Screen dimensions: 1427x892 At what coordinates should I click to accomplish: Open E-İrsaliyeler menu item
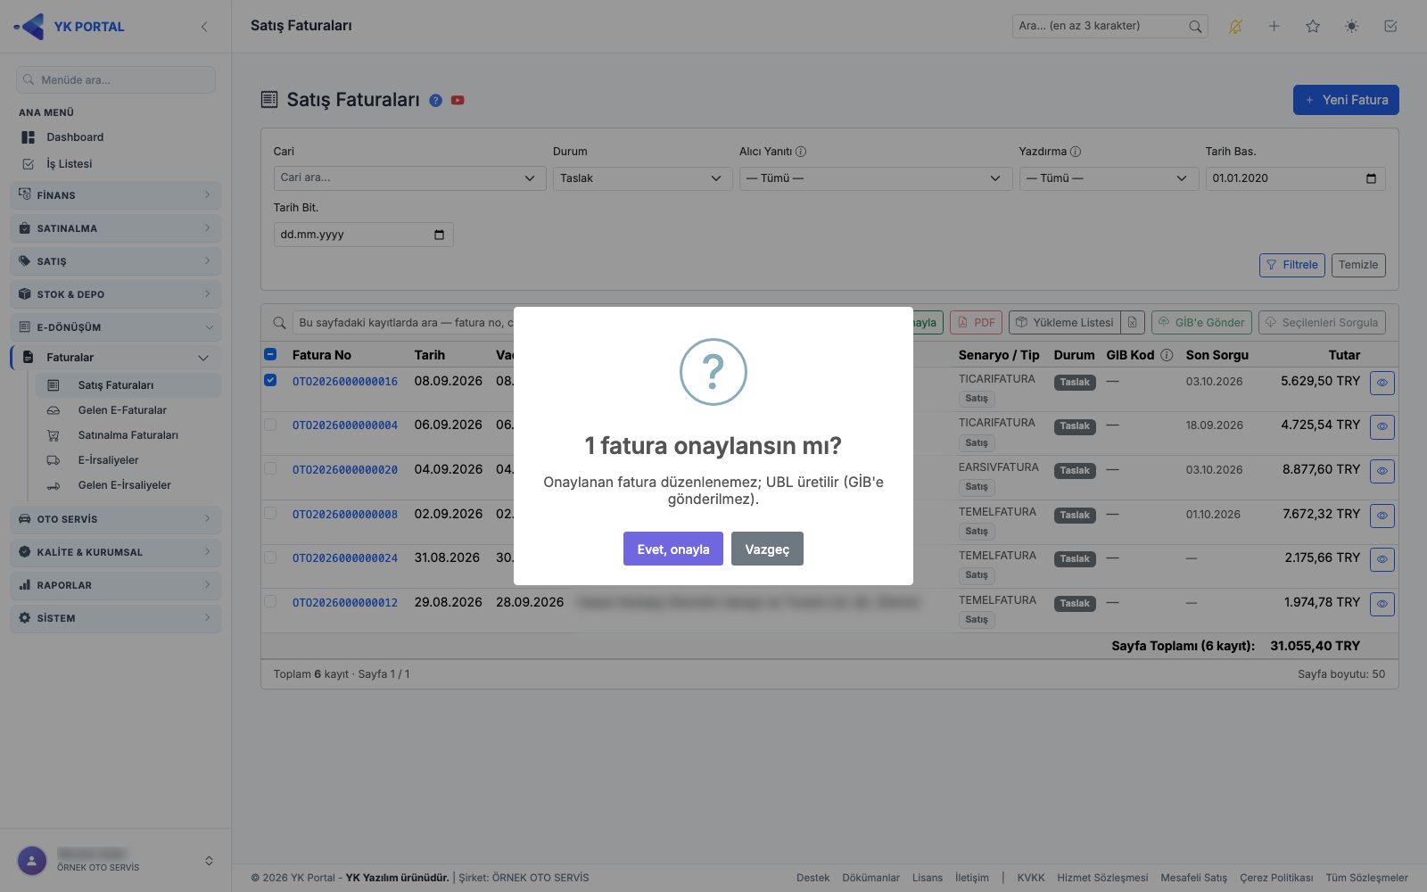tap(108, 460)
